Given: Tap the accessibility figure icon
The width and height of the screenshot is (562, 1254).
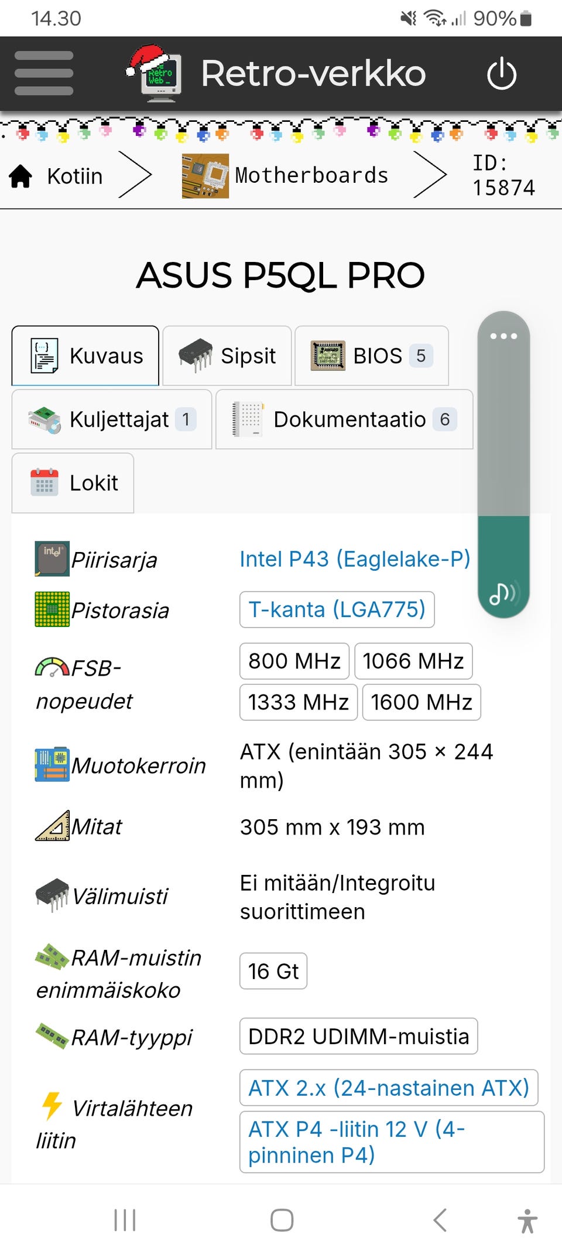Looking at the screenshot, I should tap(527, 1221).
